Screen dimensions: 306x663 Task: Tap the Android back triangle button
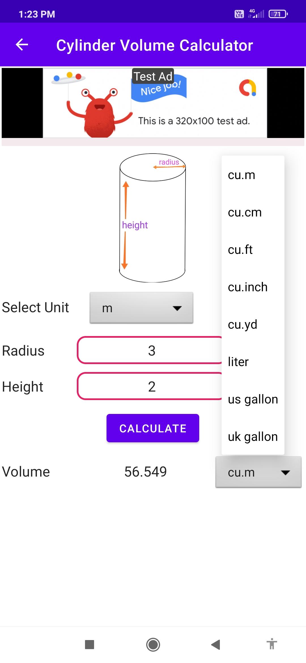(216, 645)
